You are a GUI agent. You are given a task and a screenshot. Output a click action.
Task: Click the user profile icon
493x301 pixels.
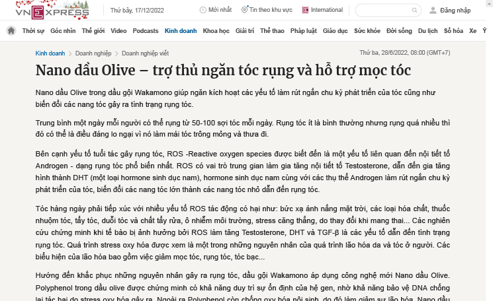[433, 11]
